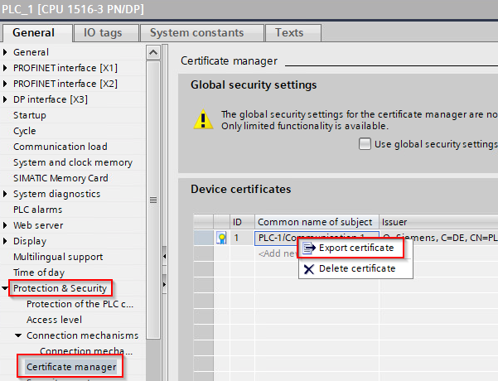This screenshot has width=498, height=381.
Task: Select Multilingual support entry
Action: [58, 257]
